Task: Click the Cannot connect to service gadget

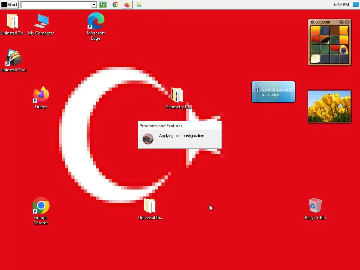Action: tap(273, 92)
